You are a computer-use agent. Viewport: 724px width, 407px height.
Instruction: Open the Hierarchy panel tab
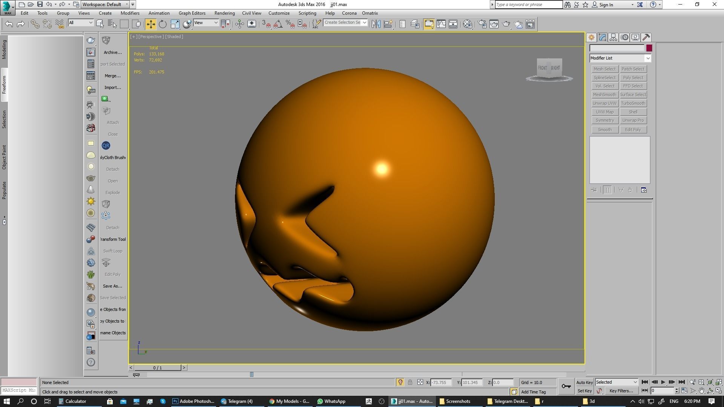pyautogui.click(x=613, y=37)
